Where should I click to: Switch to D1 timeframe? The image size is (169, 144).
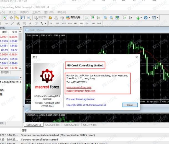click(x=87, y=23)
